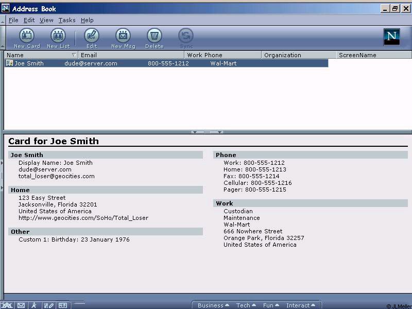Viewport: 412px width, 309px height.
Task: Select the Joe Smith row name
Action: pyautogui.click(x=29, y=63)
